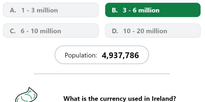This screenshot has width=205, height=102.
Task: Select answer D, 10 - 20 million
Action: 153,30
